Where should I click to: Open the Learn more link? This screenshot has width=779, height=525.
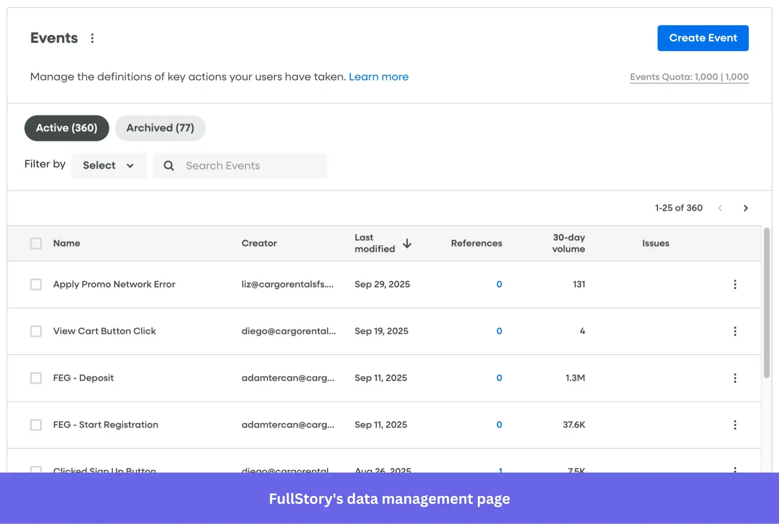point(379,77)
